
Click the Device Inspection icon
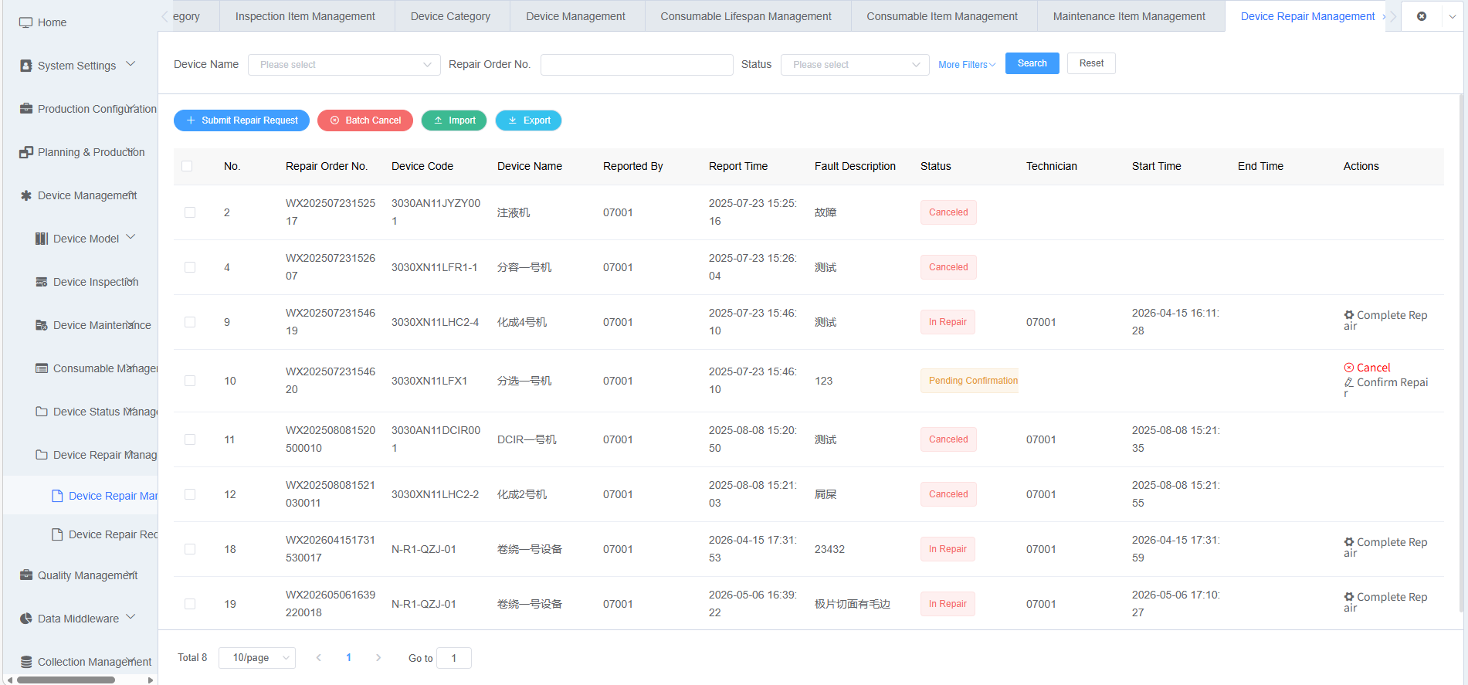point(42,282)
